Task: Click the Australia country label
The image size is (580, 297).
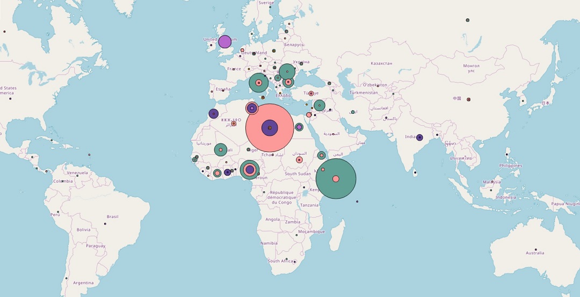Action: tap(534, 252)
